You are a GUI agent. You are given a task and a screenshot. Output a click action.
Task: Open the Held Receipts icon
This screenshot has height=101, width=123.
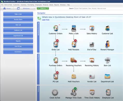(74, 44)
